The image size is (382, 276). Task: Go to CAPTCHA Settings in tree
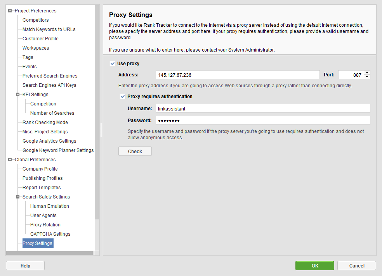(x=50, y=234)
